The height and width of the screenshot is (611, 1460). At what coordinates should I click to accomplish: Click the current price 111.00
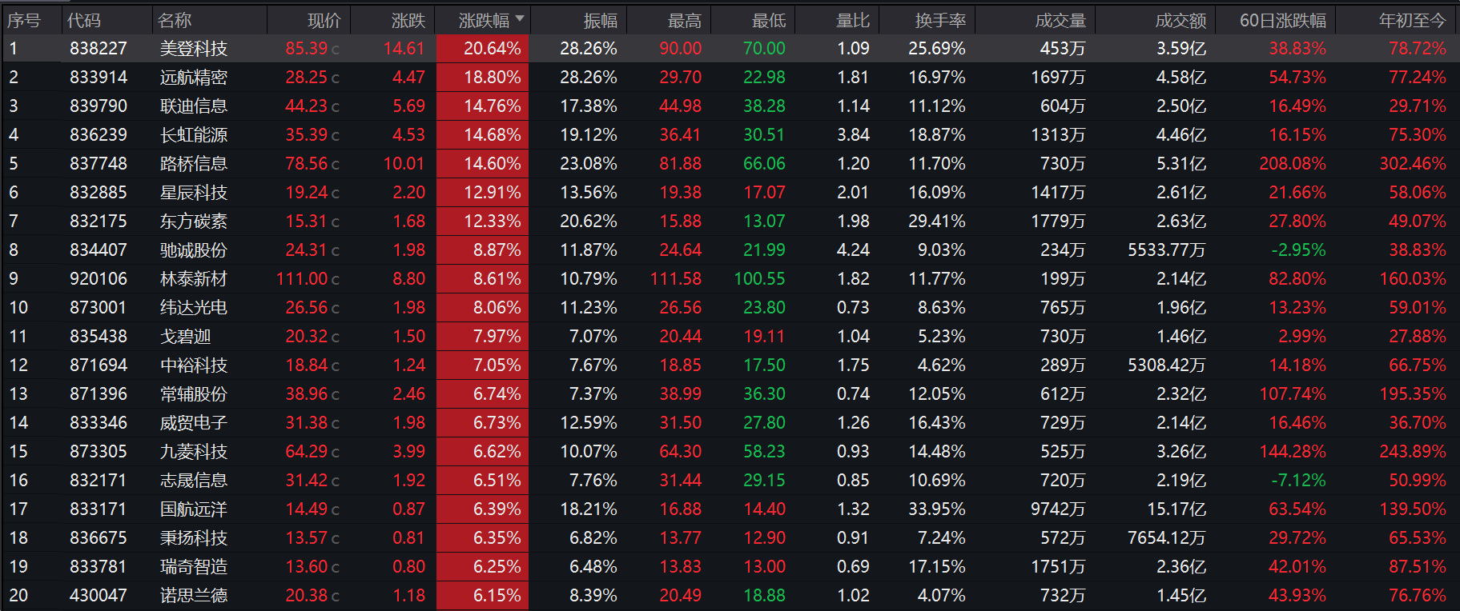[x=303, y=279]
